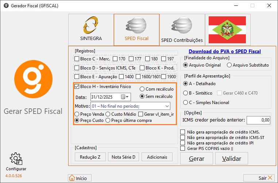Click version number 4.0.0.526
This screenshot has width=278, height=183.
[13, 176]
